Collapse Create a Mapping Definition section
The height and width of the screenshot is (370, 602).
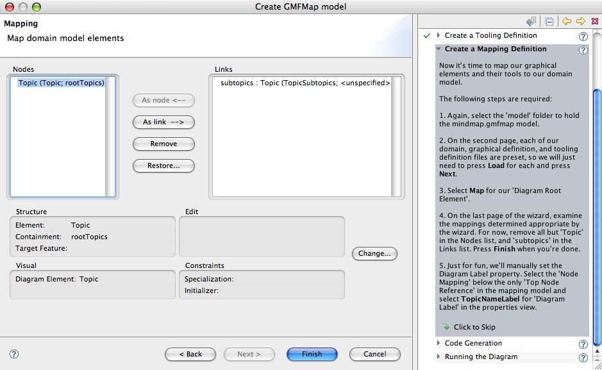pos(439,49)
